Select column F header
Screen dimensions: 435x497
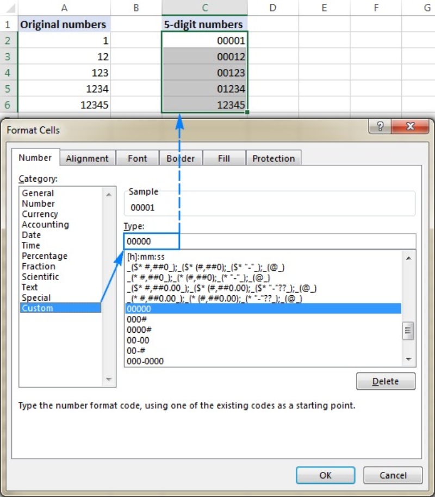376,8
